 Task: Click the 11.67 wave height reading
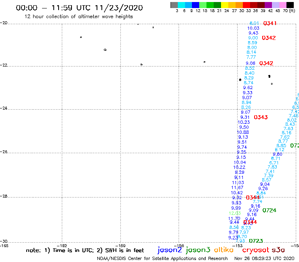pyautogui.click(x=237, y=187)
